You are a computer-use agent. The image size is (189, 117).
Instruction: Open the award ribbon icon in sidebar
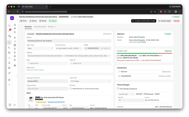pos(9,63)
